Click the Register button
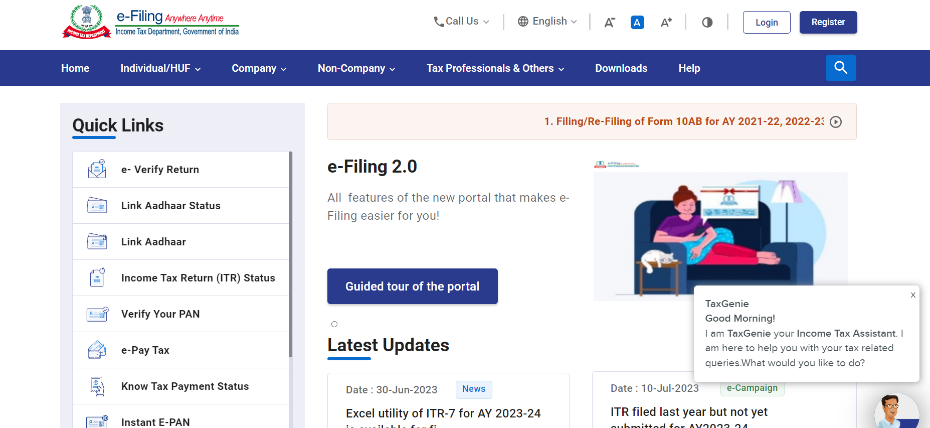Viewport: 930px width, 428px height. 828,22
